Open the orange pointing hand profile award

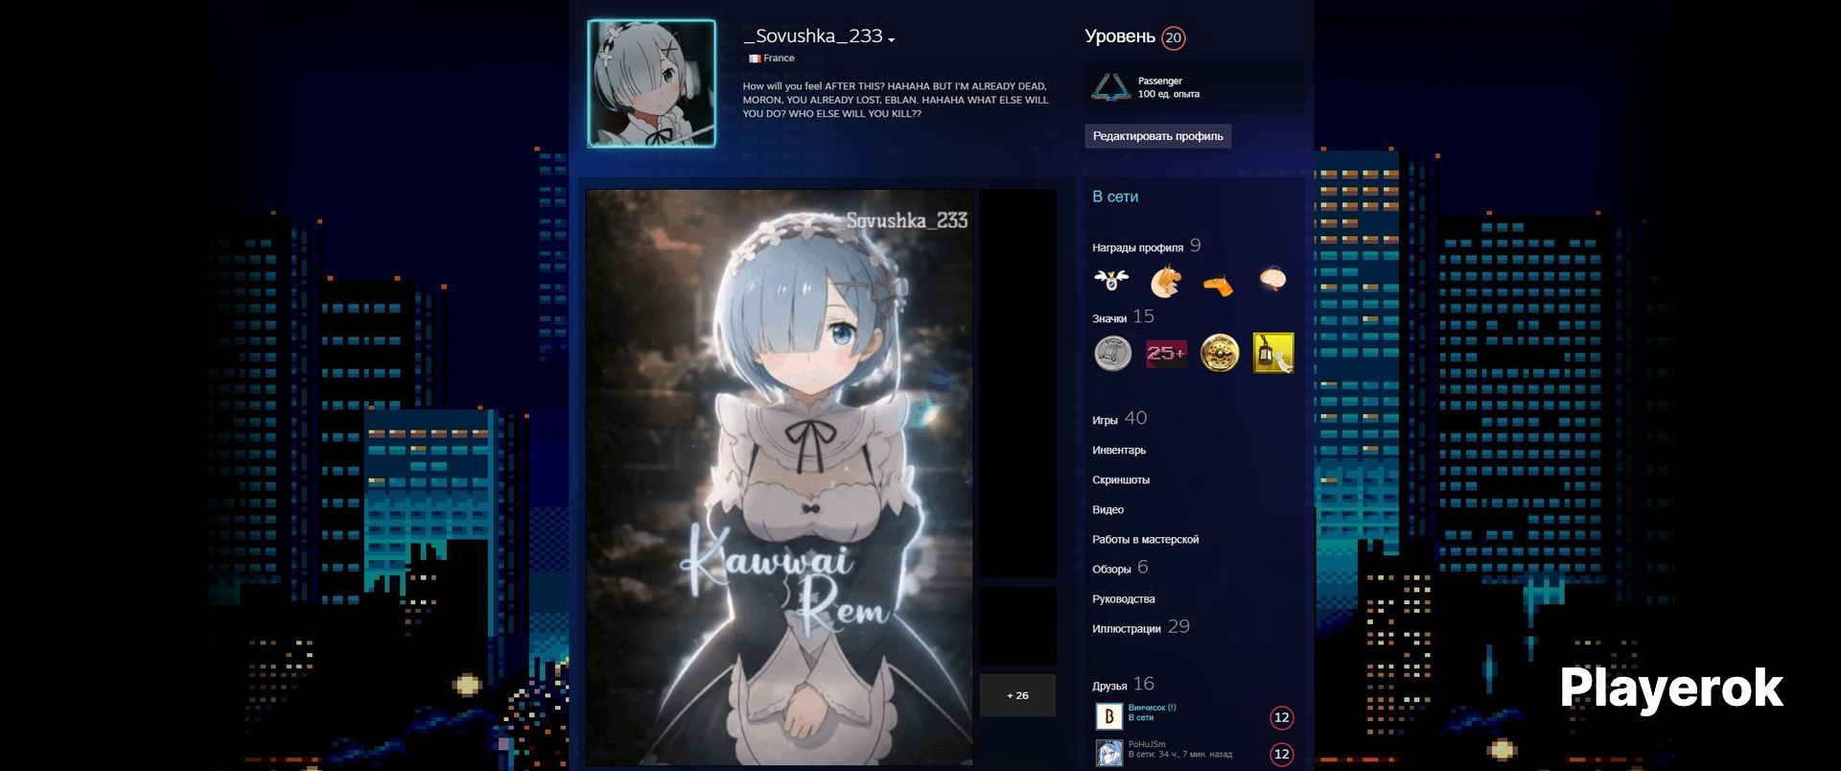(1219, 285)
